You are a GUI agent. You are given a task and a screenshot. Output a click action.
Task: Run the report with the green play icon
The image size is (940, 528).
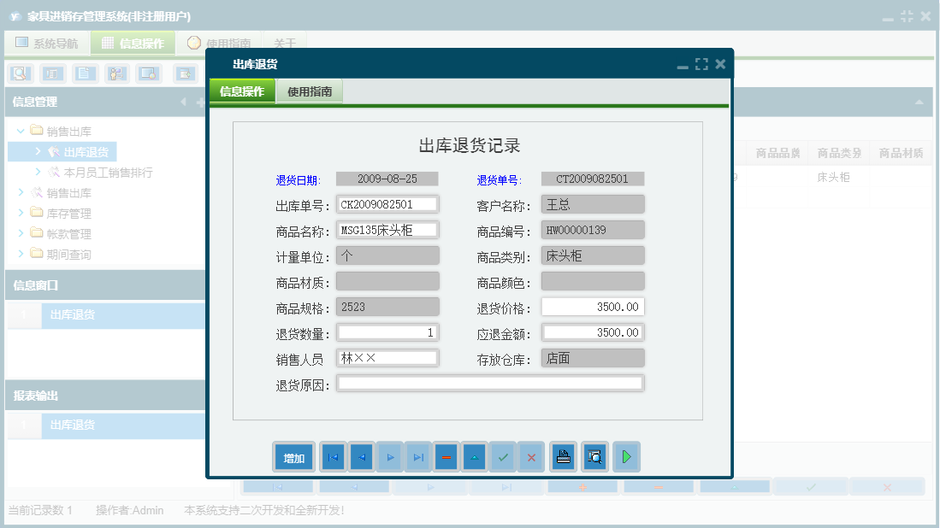click(626, 456)
